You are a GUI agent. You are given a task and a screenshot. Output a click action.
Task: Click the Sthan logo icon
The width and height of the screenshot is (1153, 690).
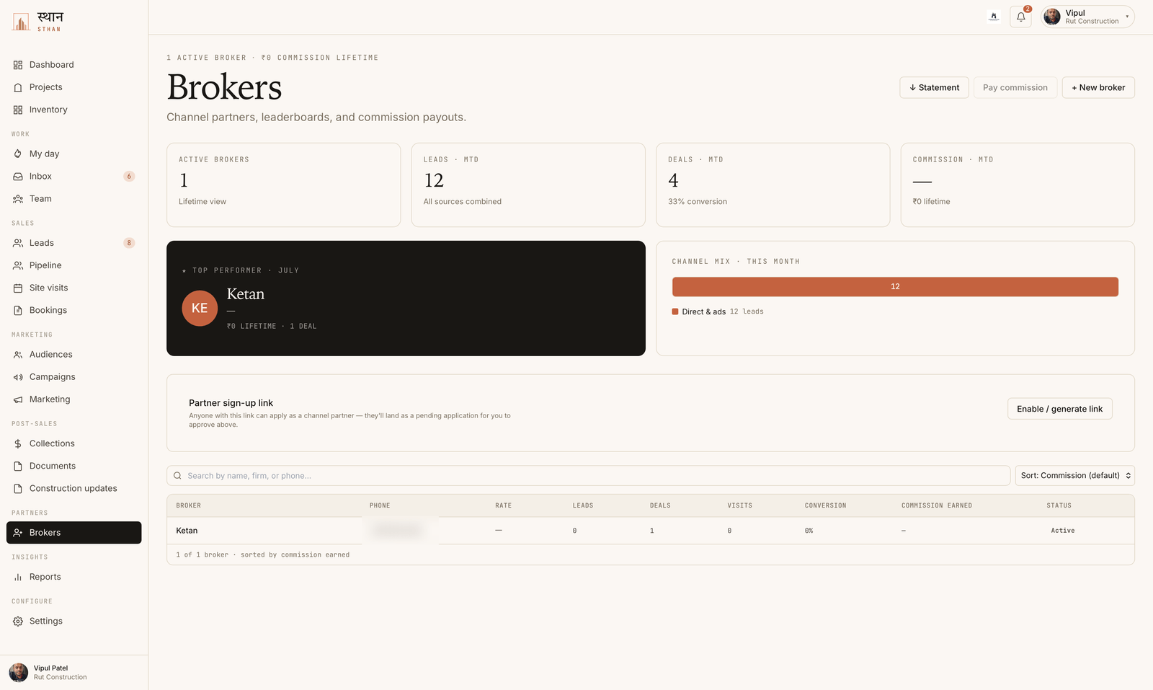(21, 22)
